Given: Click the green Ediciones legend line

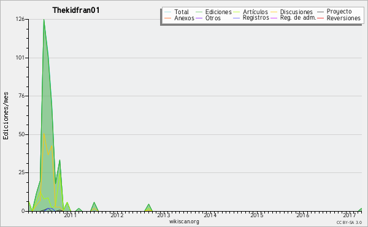Looking at the screenshot, I should 199,12.
